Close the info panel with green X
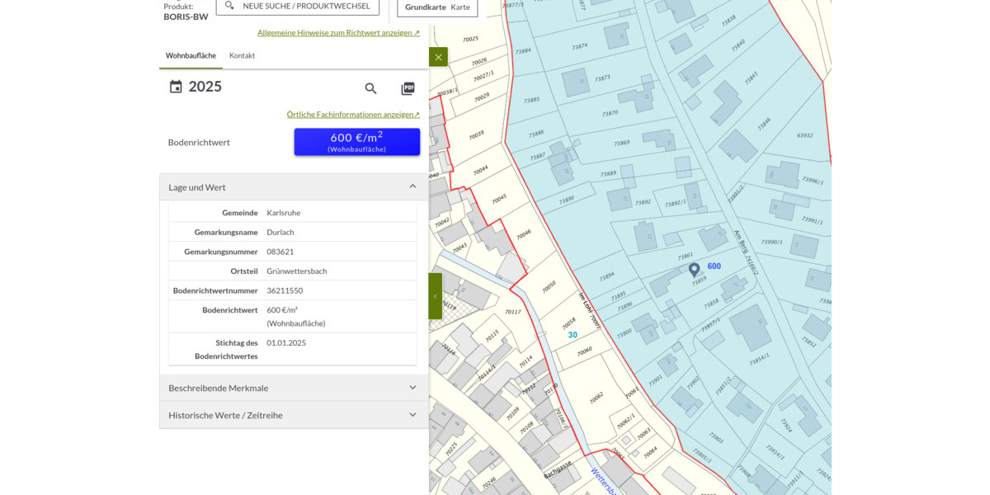 pos(438,57)
